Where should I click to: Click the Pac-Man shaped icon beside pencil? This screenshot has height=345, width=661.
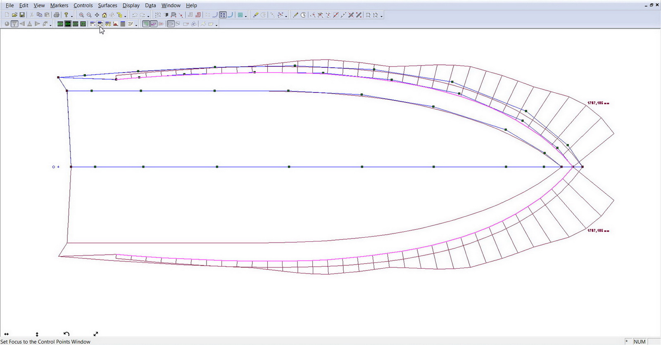pos(303,15)
